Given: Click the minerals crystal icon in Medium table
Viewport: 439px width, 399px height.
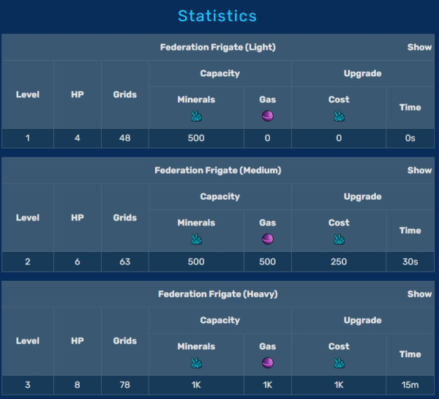Looking at the screenshot, I should 196,239.
